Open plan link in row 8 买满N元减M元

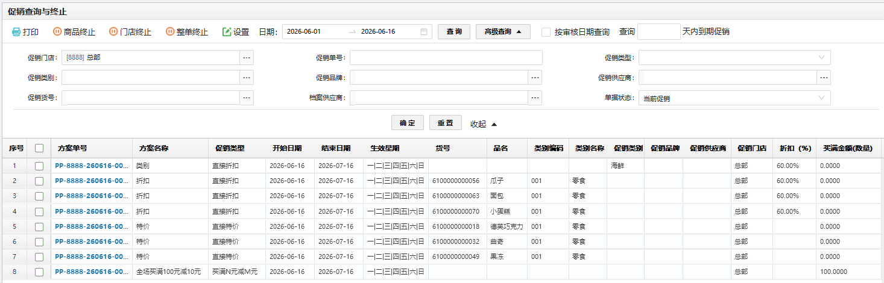[92, 272]
